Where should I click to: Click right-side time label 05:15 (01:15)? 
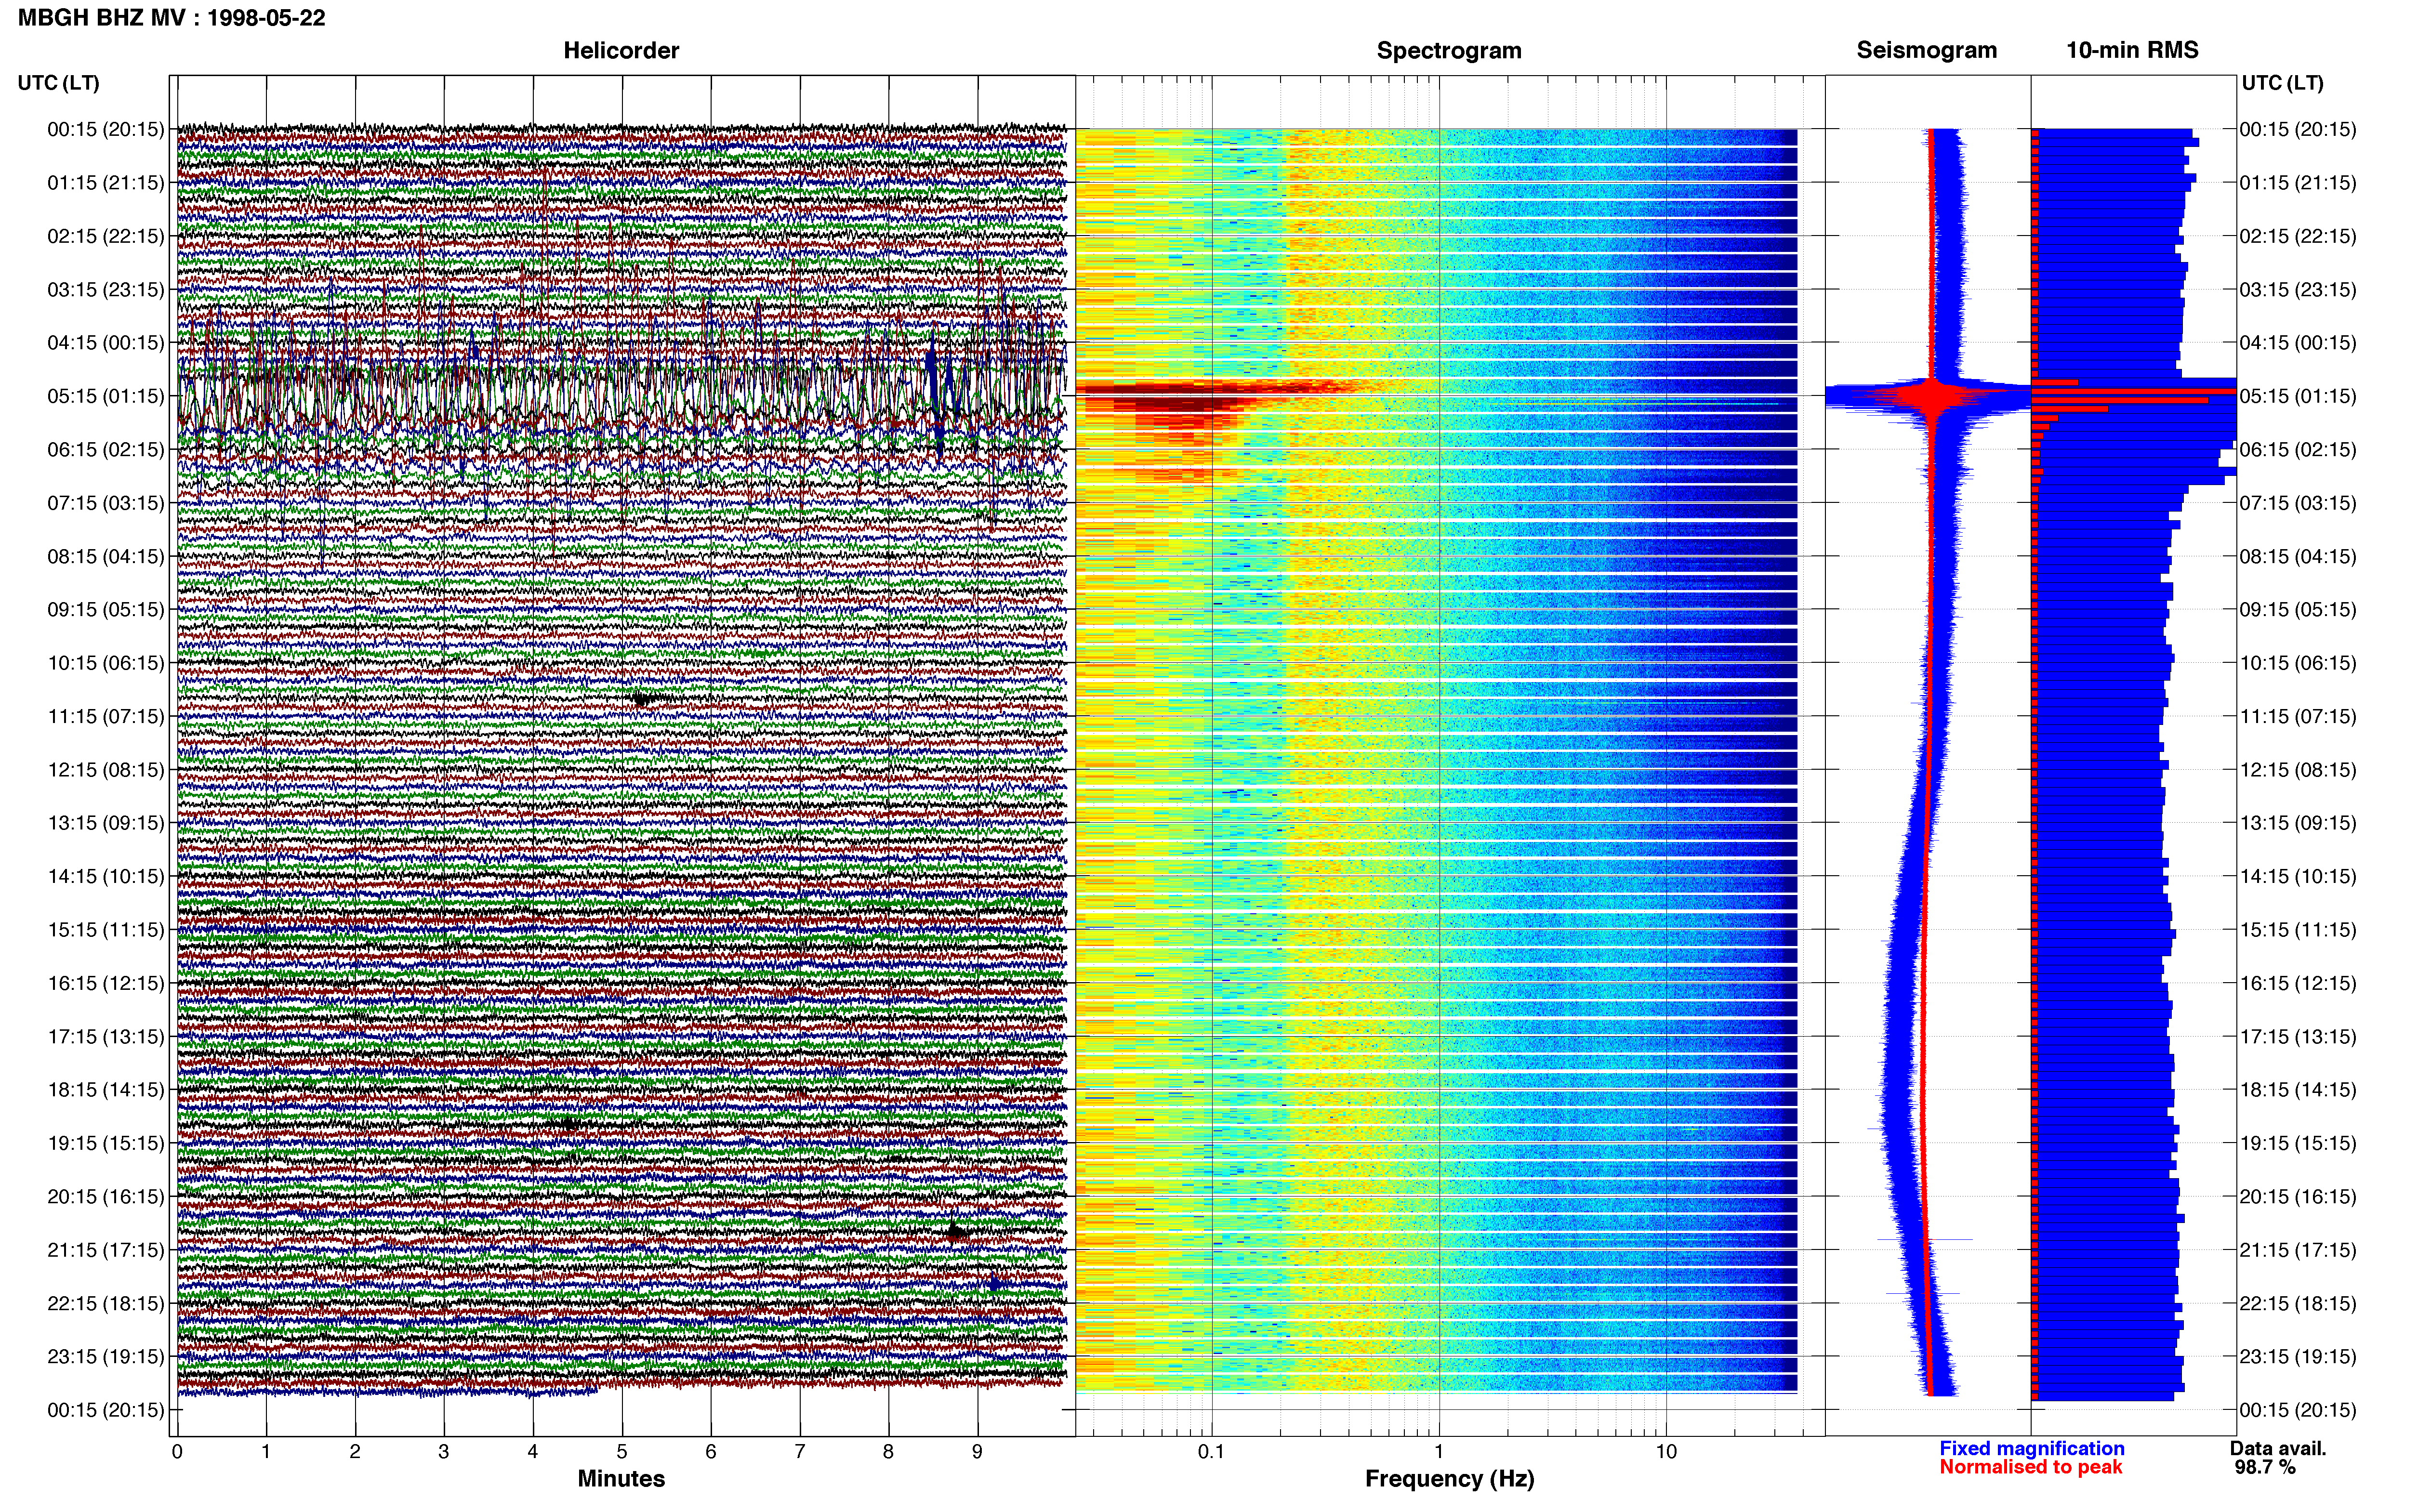click(x=2298, y=396)
